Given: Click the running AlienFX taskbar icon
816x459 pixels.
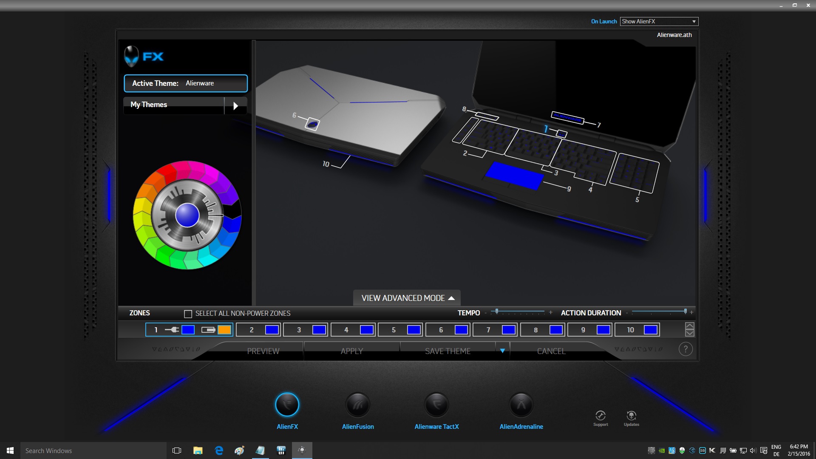Looking at the screenshot, I should point(302,450).
